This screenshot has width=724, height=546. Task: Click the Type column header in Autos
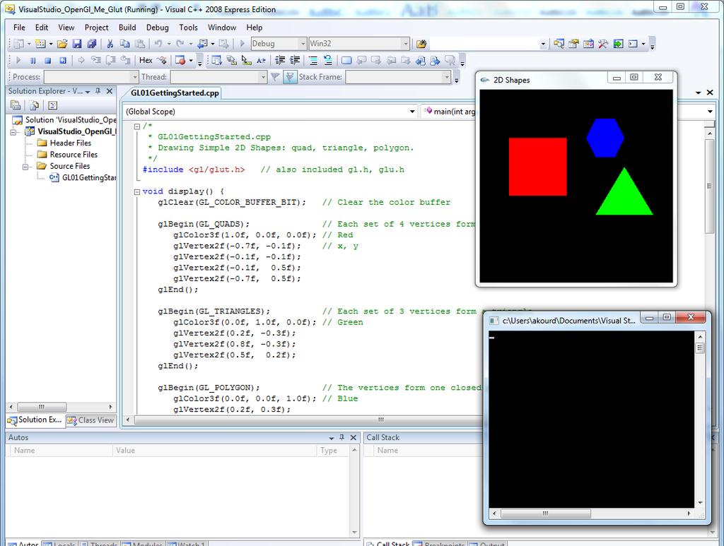334,451
